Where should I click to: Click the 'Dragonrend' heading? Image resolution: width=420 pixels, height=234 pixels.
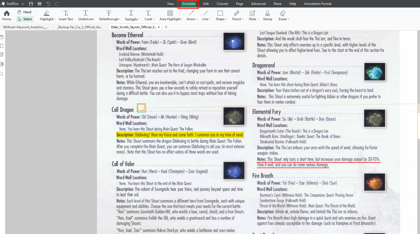click(x=263, y=65)
